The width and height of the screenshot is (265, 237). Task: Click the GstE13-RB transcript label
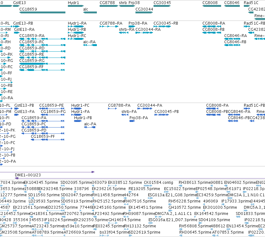tap(23, 23)
